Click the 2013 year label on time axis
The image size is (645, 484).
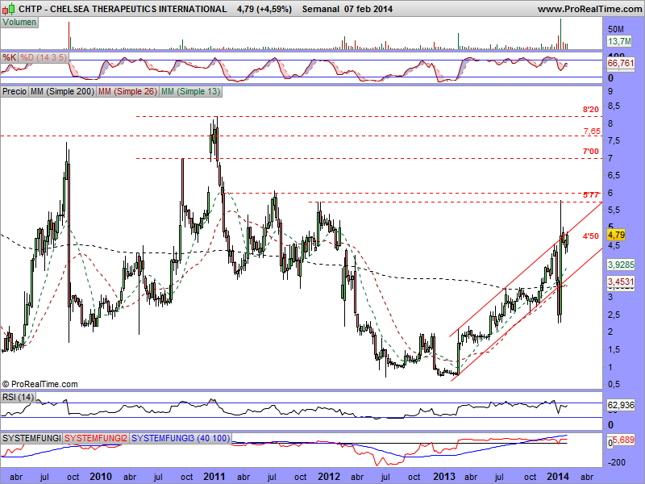pyautogui.click(x=444, y=477)
